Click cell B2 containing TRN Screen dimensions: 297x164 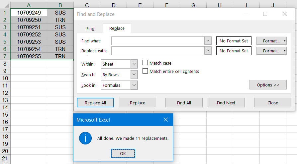click(x=60, y=20)
